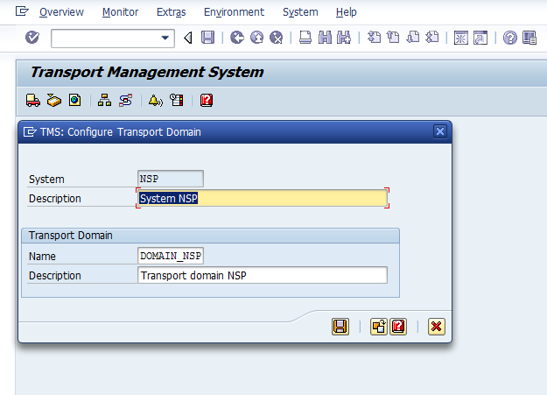547x395 pixels.
Task: Save the transport domain with the dialog disk button
Action: click(x=340, y=327)
